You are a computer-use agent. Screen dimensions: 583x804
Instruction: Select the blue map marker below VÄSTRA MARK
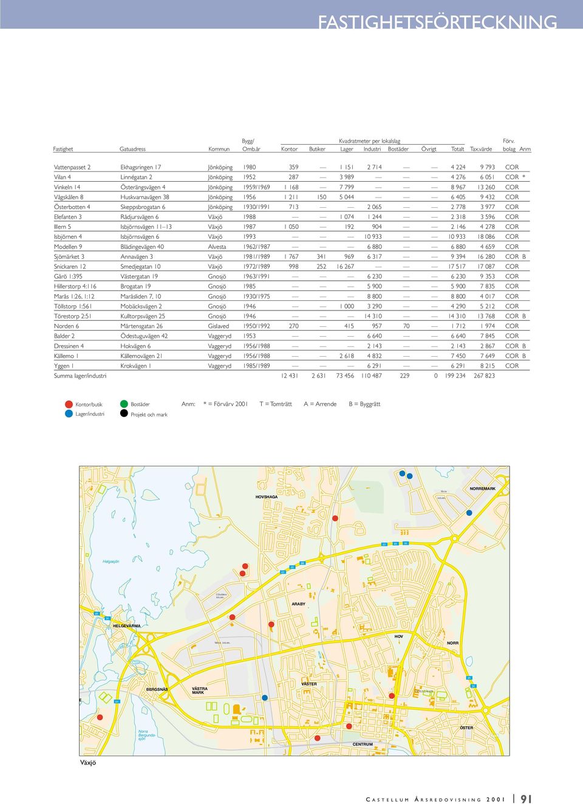(265, 698)
